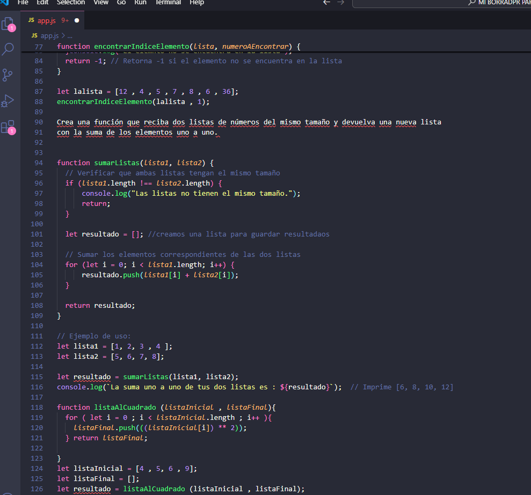The image size is (531, 495).
Task: Click the "return -1;" statement on line 84
Action: coord(86,61)
